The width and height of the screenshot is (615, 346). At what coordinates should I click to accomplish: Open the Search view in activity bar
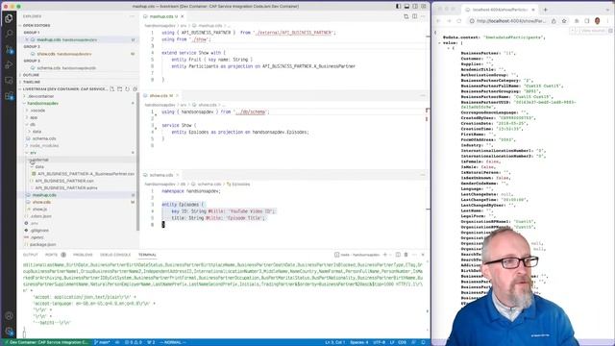click(x=9, y=34)
